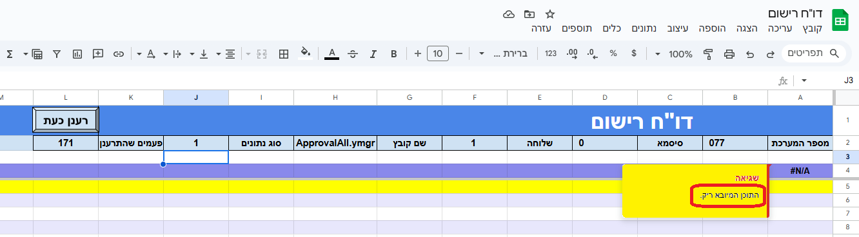Insert a link with the chain icon
This screenshot has height=237, width=859.
119,53
